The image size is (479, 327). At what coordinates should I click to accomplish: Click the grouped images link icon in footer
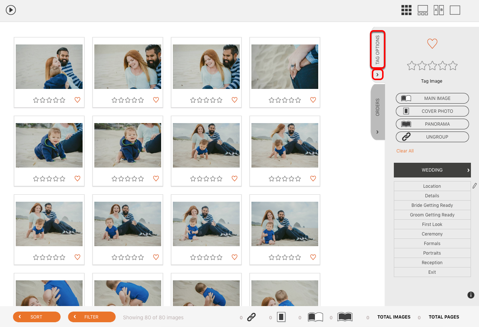(251, 317)
